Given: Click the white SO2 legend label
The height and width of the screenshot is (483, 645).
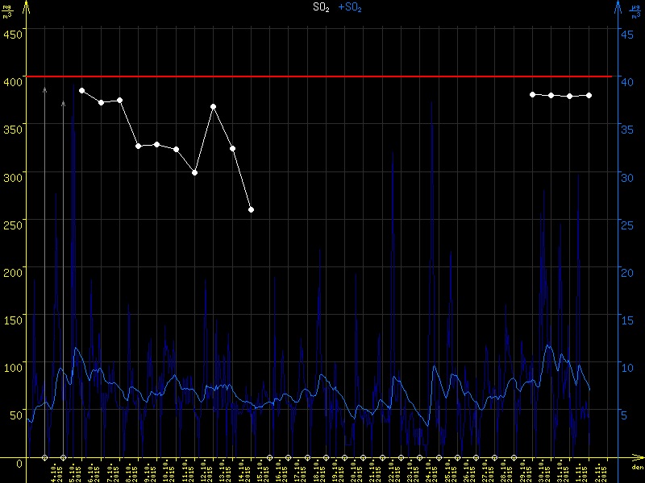Looking at the screenshot, I should pos(322,7).
